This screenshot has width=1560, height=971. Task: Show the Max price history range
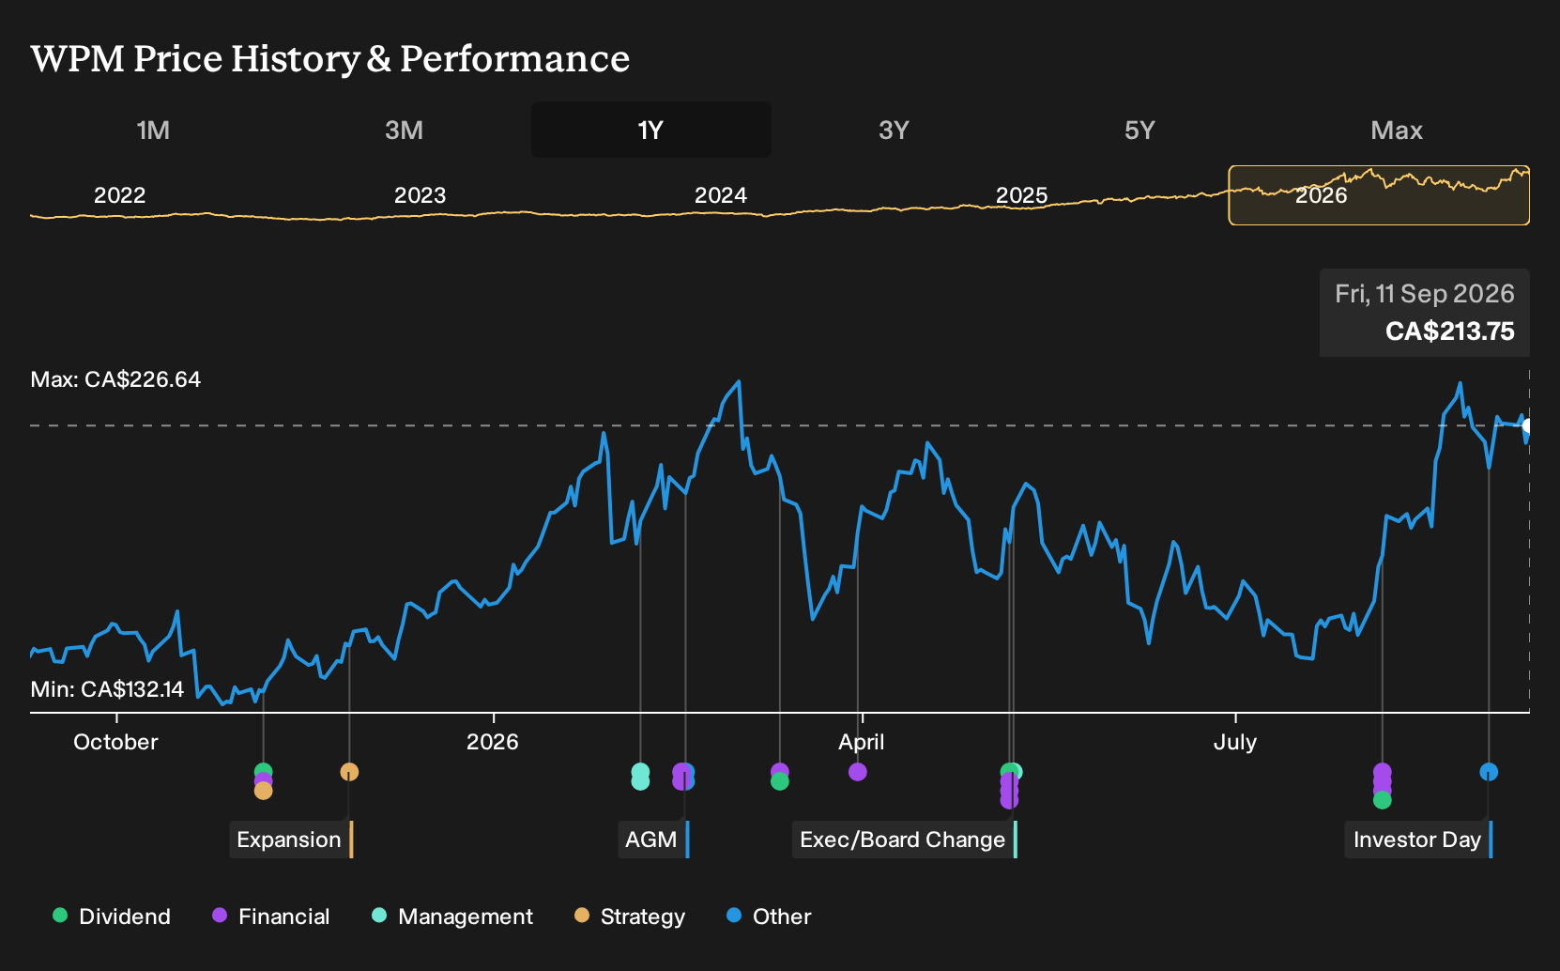(x=1397, y=130)
